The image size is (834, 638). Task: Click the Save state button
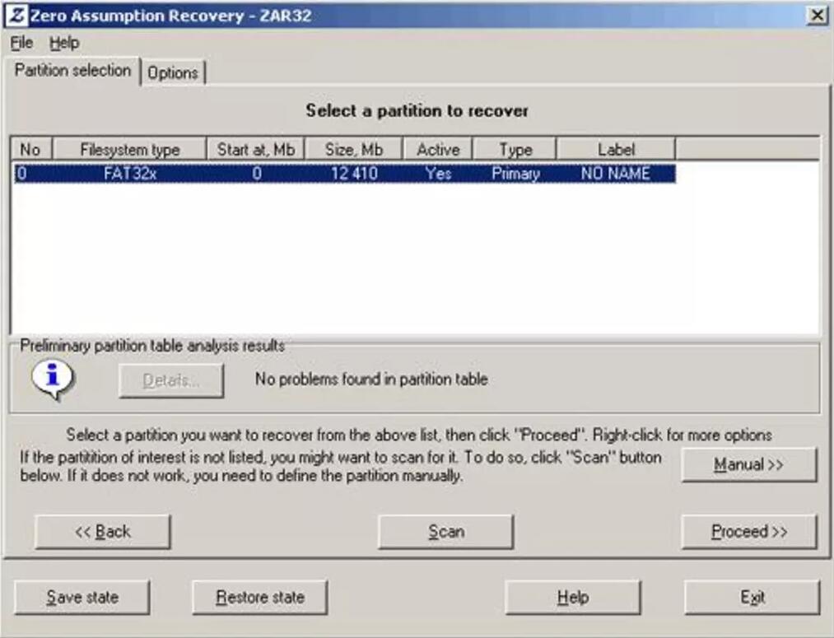(82, 598)
